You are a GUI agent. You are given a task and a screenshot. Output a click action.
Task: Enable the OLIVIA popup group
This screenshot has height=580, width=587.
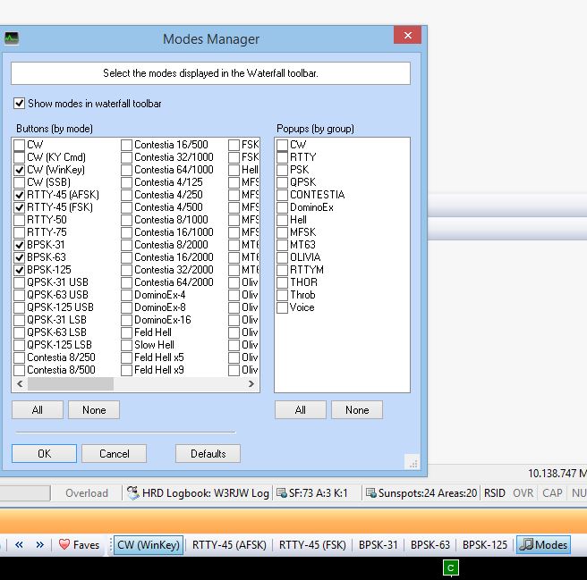tap(282, 257)
